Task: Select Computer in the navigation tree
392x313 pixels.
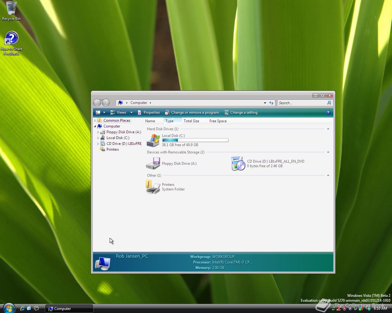Action: point(112,126)
